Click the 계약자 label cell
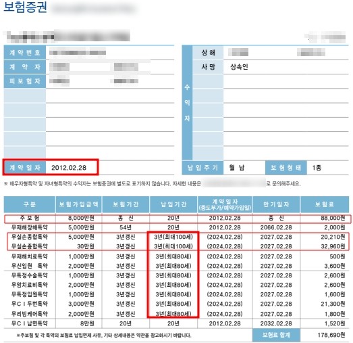353x343 pixels. pyautogui.click(x=25, y=67)
